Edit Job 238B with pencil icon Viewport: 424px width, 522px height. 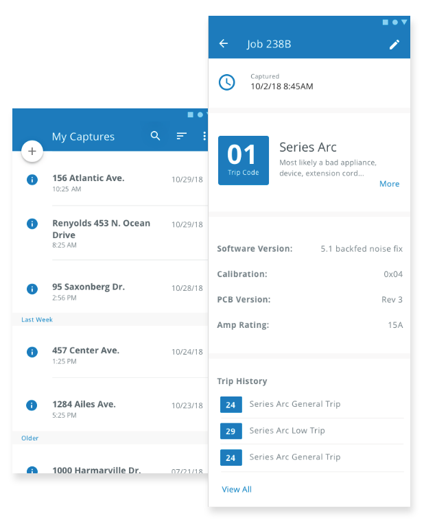tap(394, 45)
